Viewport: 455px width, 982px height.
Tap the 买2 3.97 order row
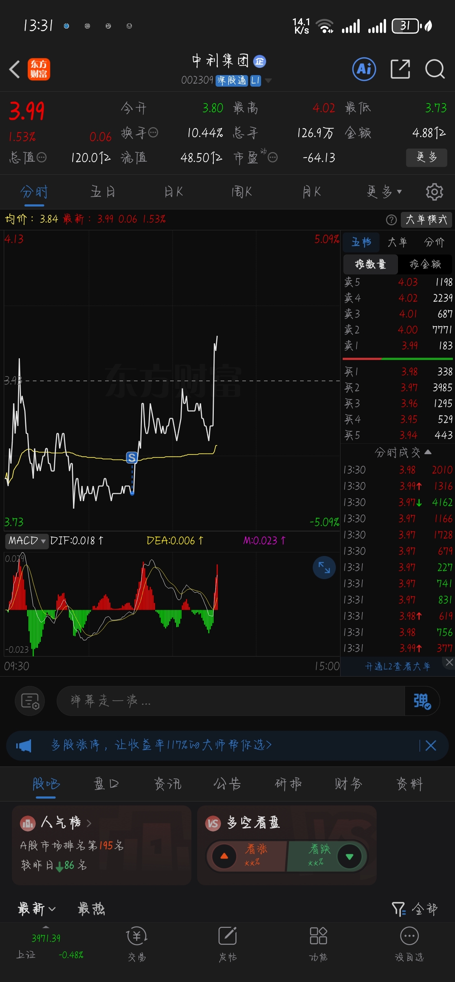coord(398,388)
